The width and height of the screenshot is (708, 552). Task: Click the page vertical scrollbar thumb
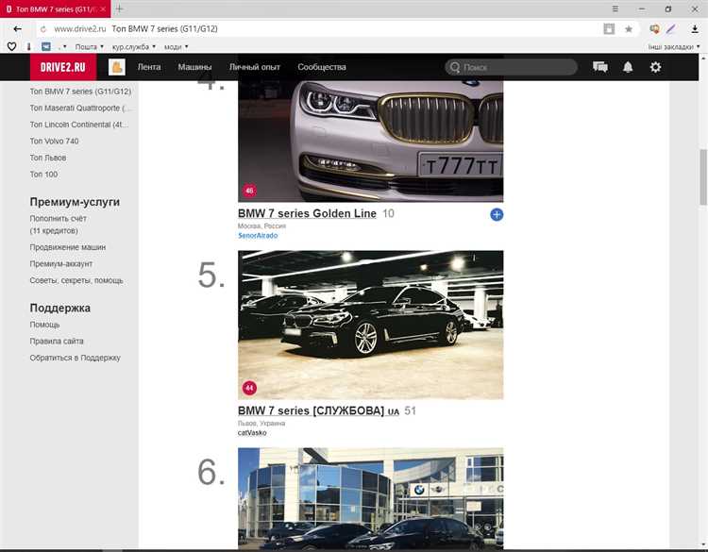(703, 177)
